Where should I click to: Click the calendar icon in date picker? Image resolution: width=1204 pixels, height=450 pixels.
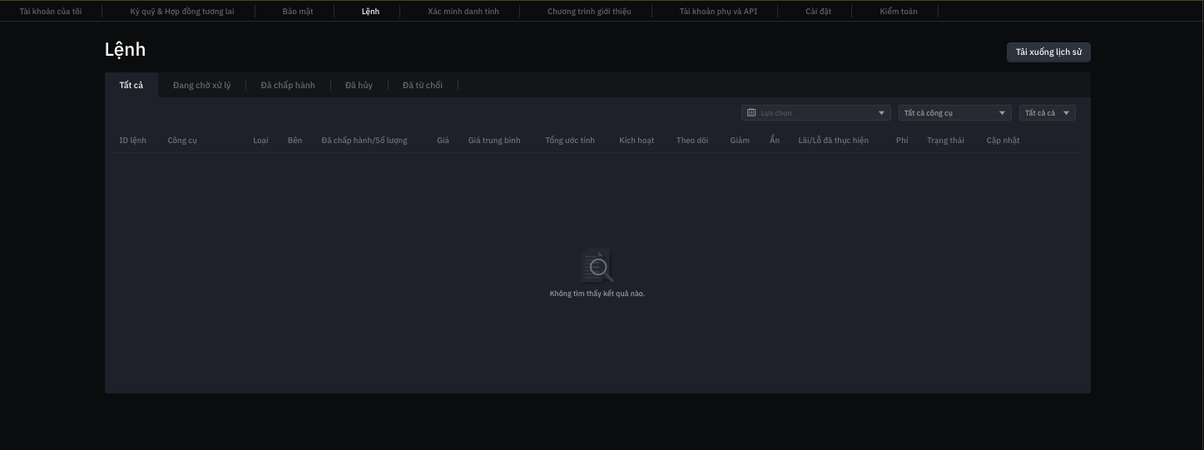point(751,113)
